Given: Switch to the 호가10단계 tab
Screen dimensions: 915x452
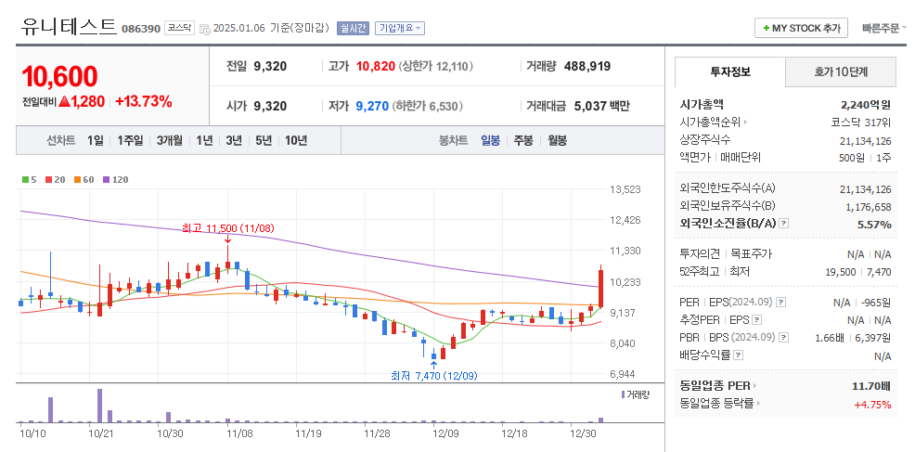Looking at the screenshot, I should [841, 72].
